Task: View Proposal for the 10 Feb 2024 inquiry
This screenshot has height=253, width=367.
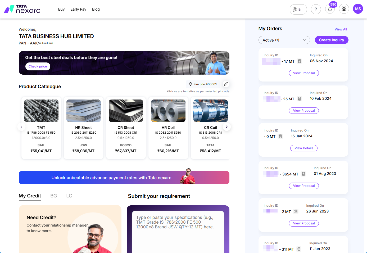Action: (x=304, y=111)
